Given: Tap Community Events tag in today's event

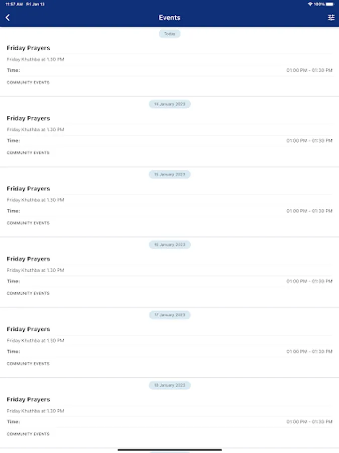Looking at the screenshot, I should pyautogui.click(x=28, y=83).
